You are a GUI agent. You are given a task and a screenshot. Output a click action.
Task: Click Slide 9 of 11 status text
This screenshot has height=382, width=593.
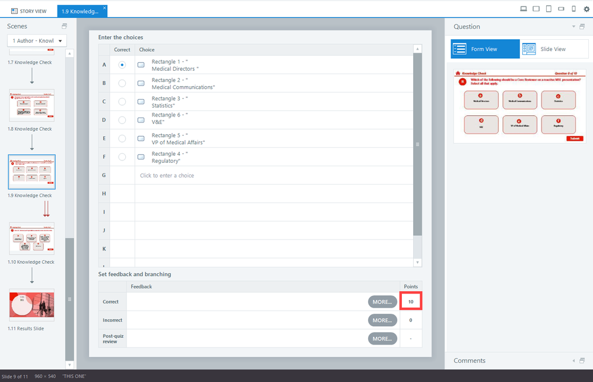point(15,376)
